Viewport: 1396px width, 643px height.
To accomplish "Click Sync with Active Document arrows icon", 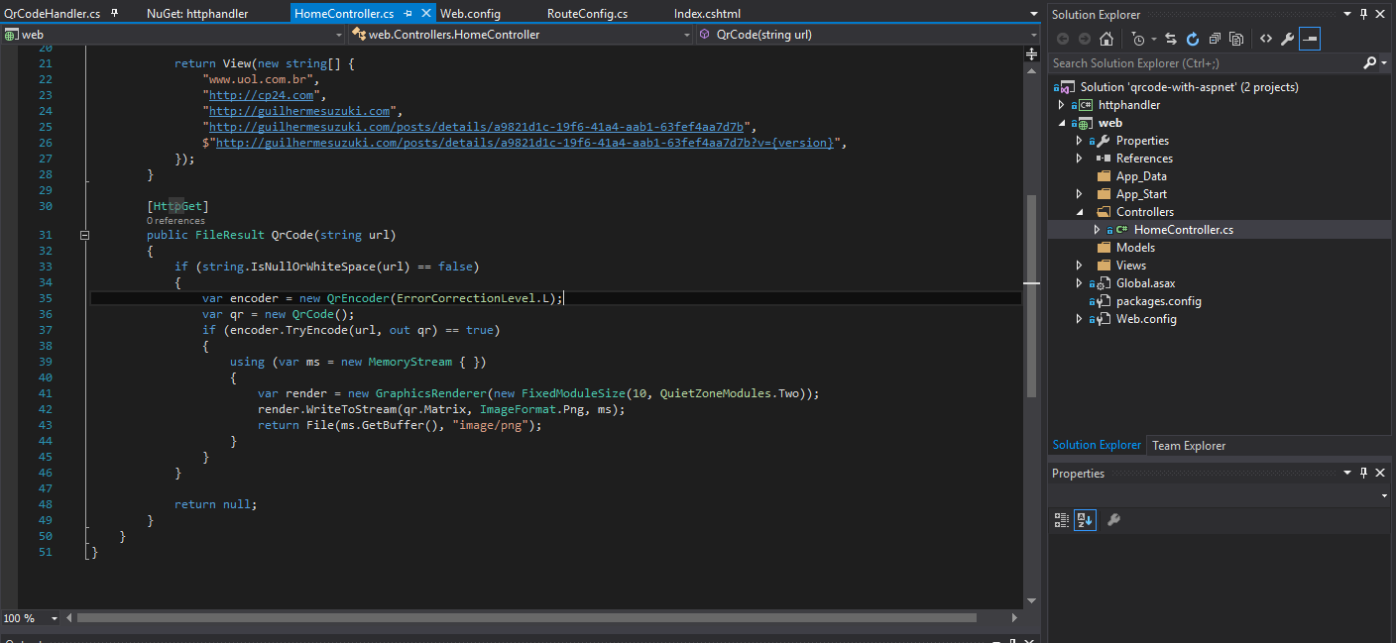I will (1171, 39).
